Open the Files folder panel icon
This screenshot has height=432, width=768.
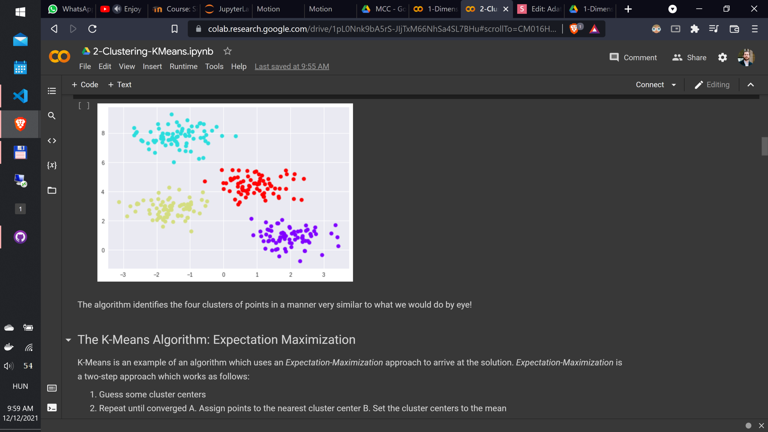[52, 190]
